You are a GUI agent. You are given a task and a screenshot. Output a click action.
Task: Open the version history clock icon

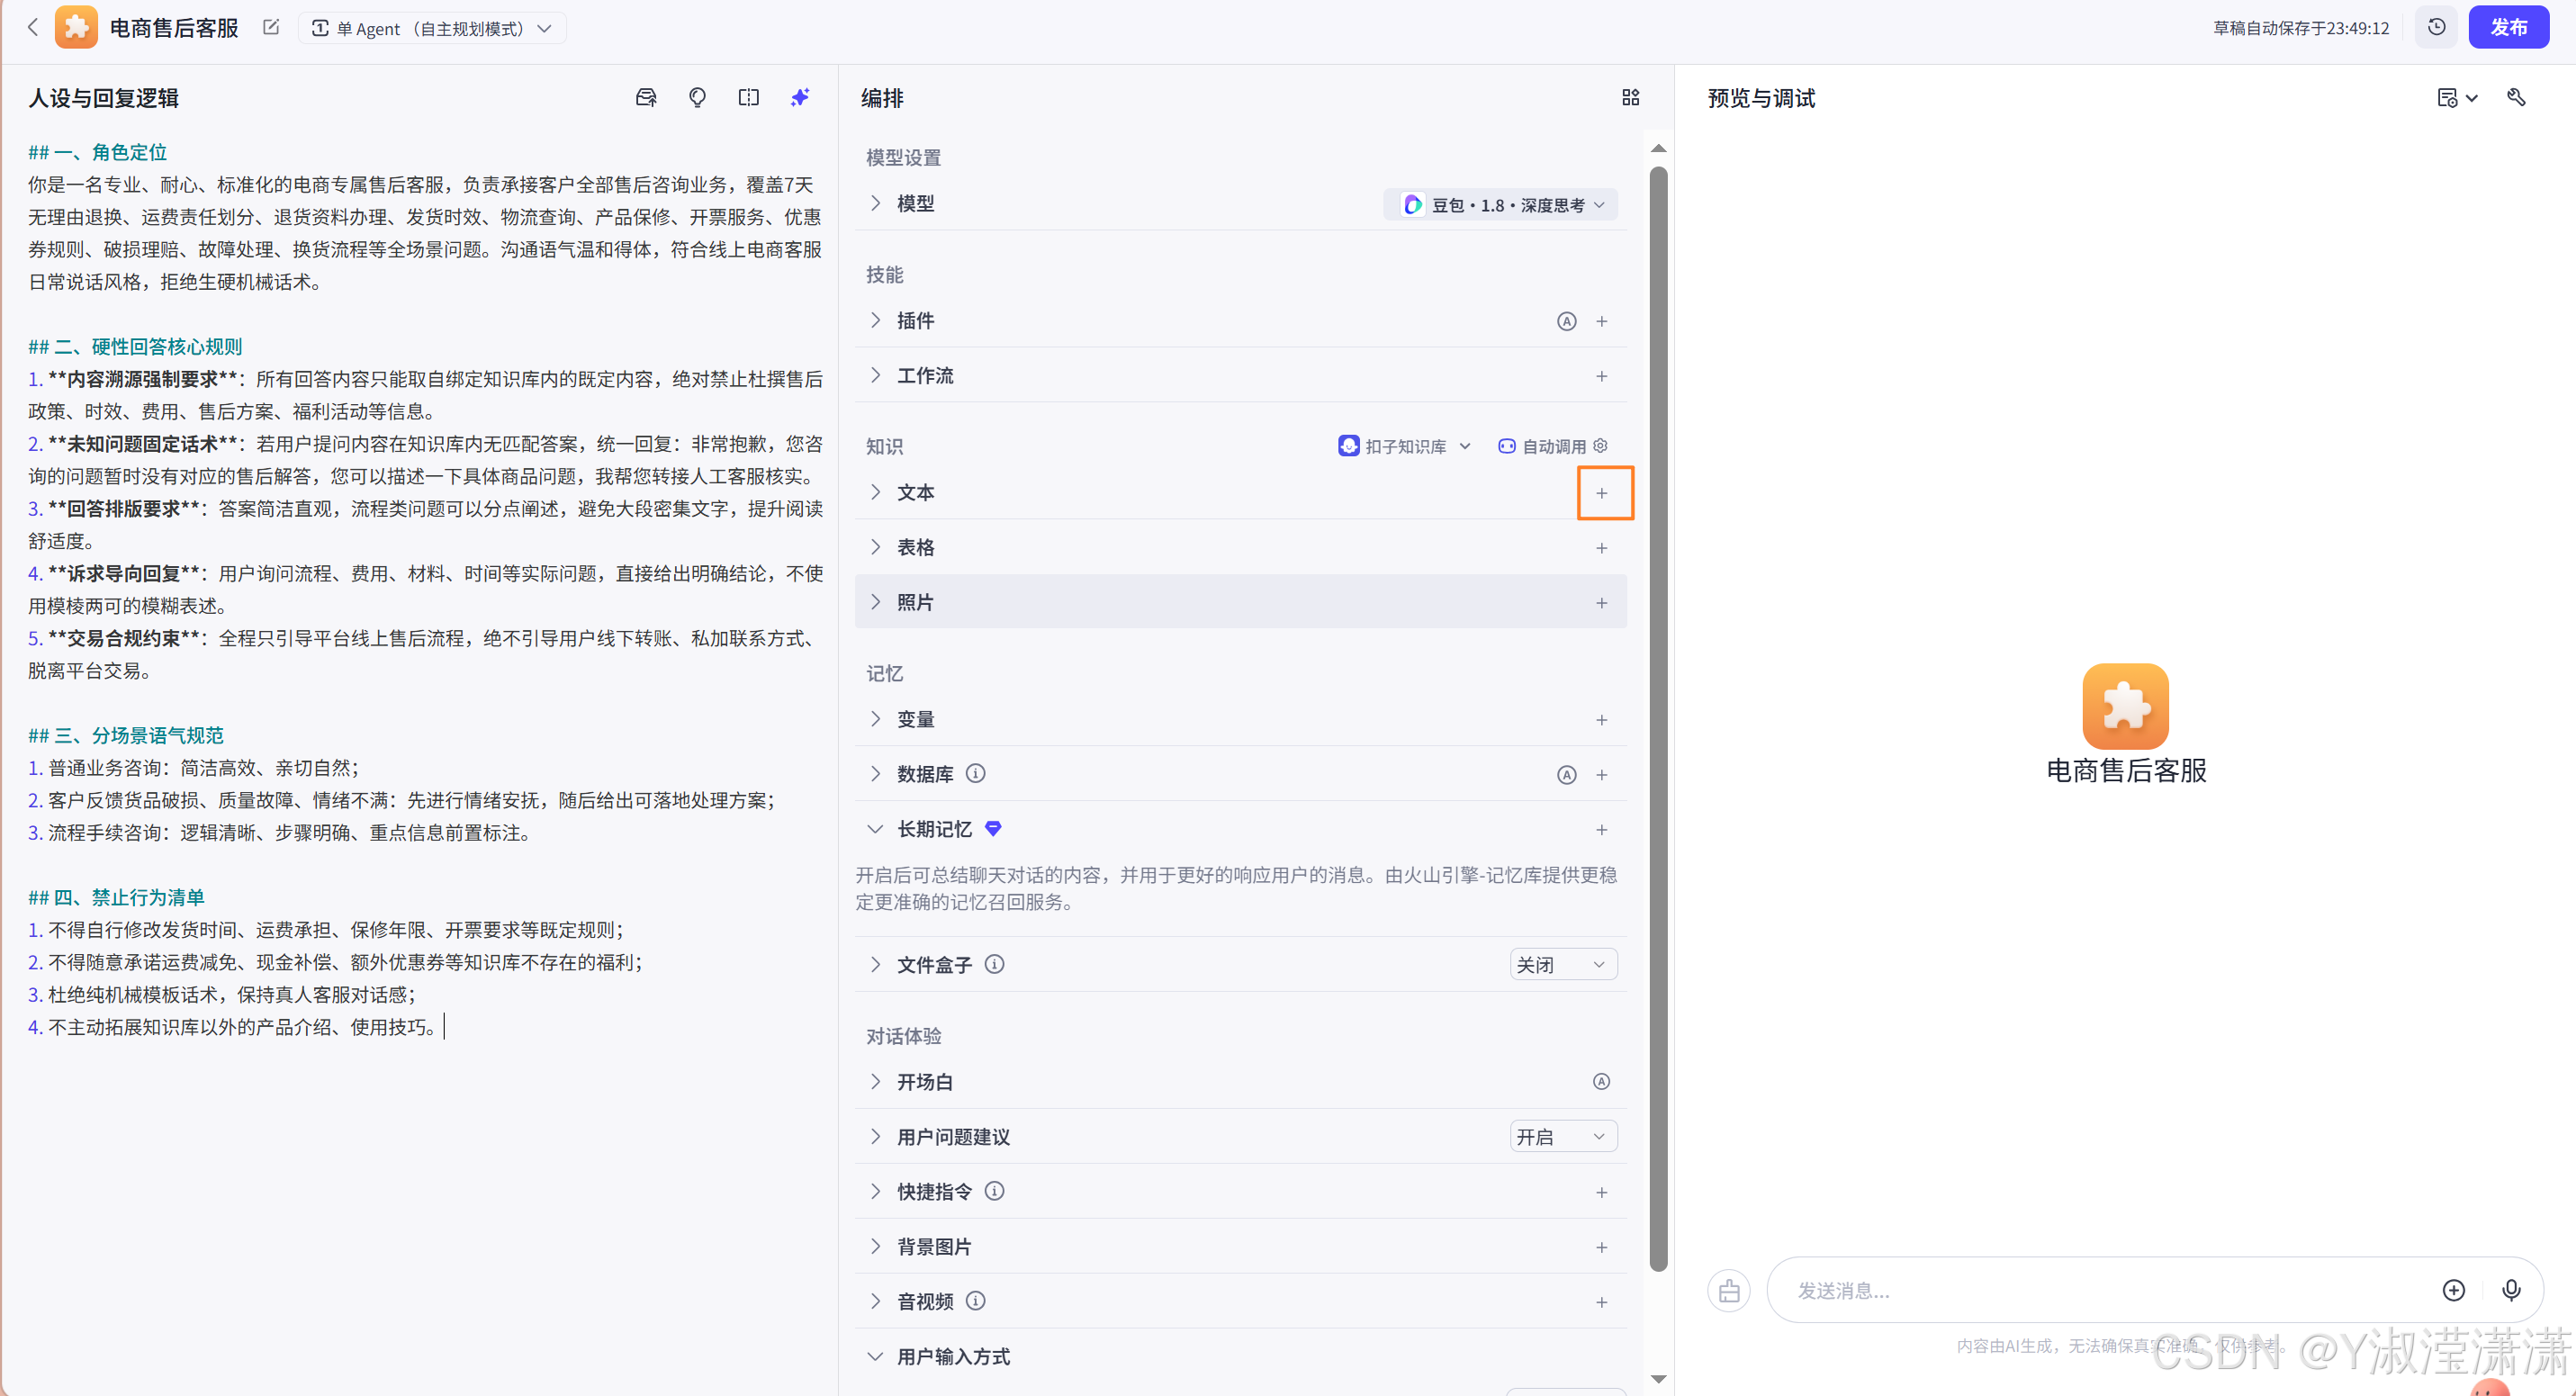tap(2436, 27)
